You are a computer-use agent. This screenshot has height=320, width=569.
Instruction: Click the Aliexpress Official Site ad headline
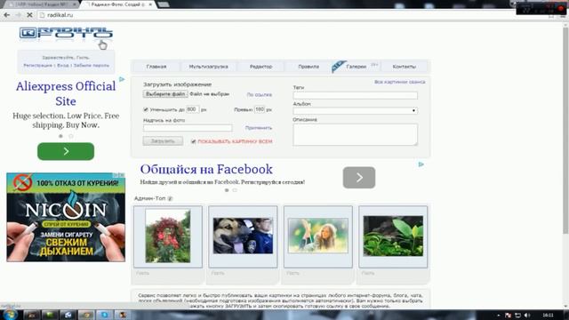tap(66, 93)
